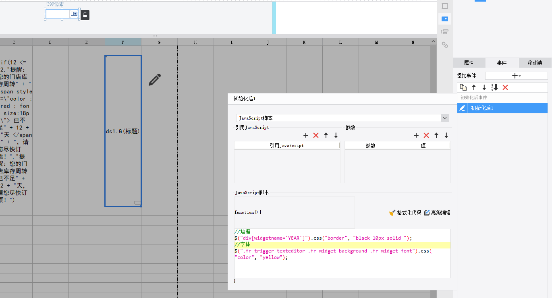Select the rectangle cell-element sidebar icon
Viewport: 552px width, 298px height.
(x=445, y=6)
